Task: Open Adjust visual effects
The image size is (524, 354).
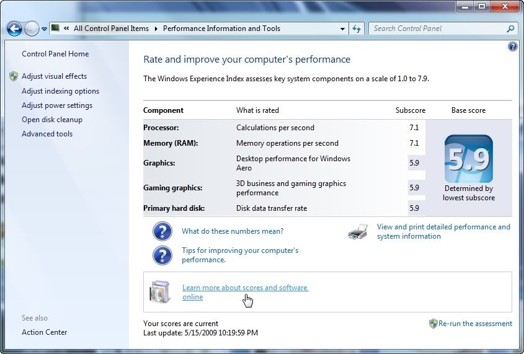Action: [x=54, y=76]
